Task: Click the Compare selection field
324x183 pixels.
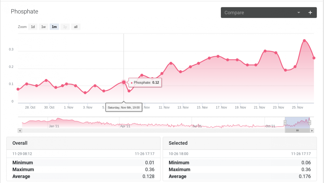Action: tap(262, 13)
